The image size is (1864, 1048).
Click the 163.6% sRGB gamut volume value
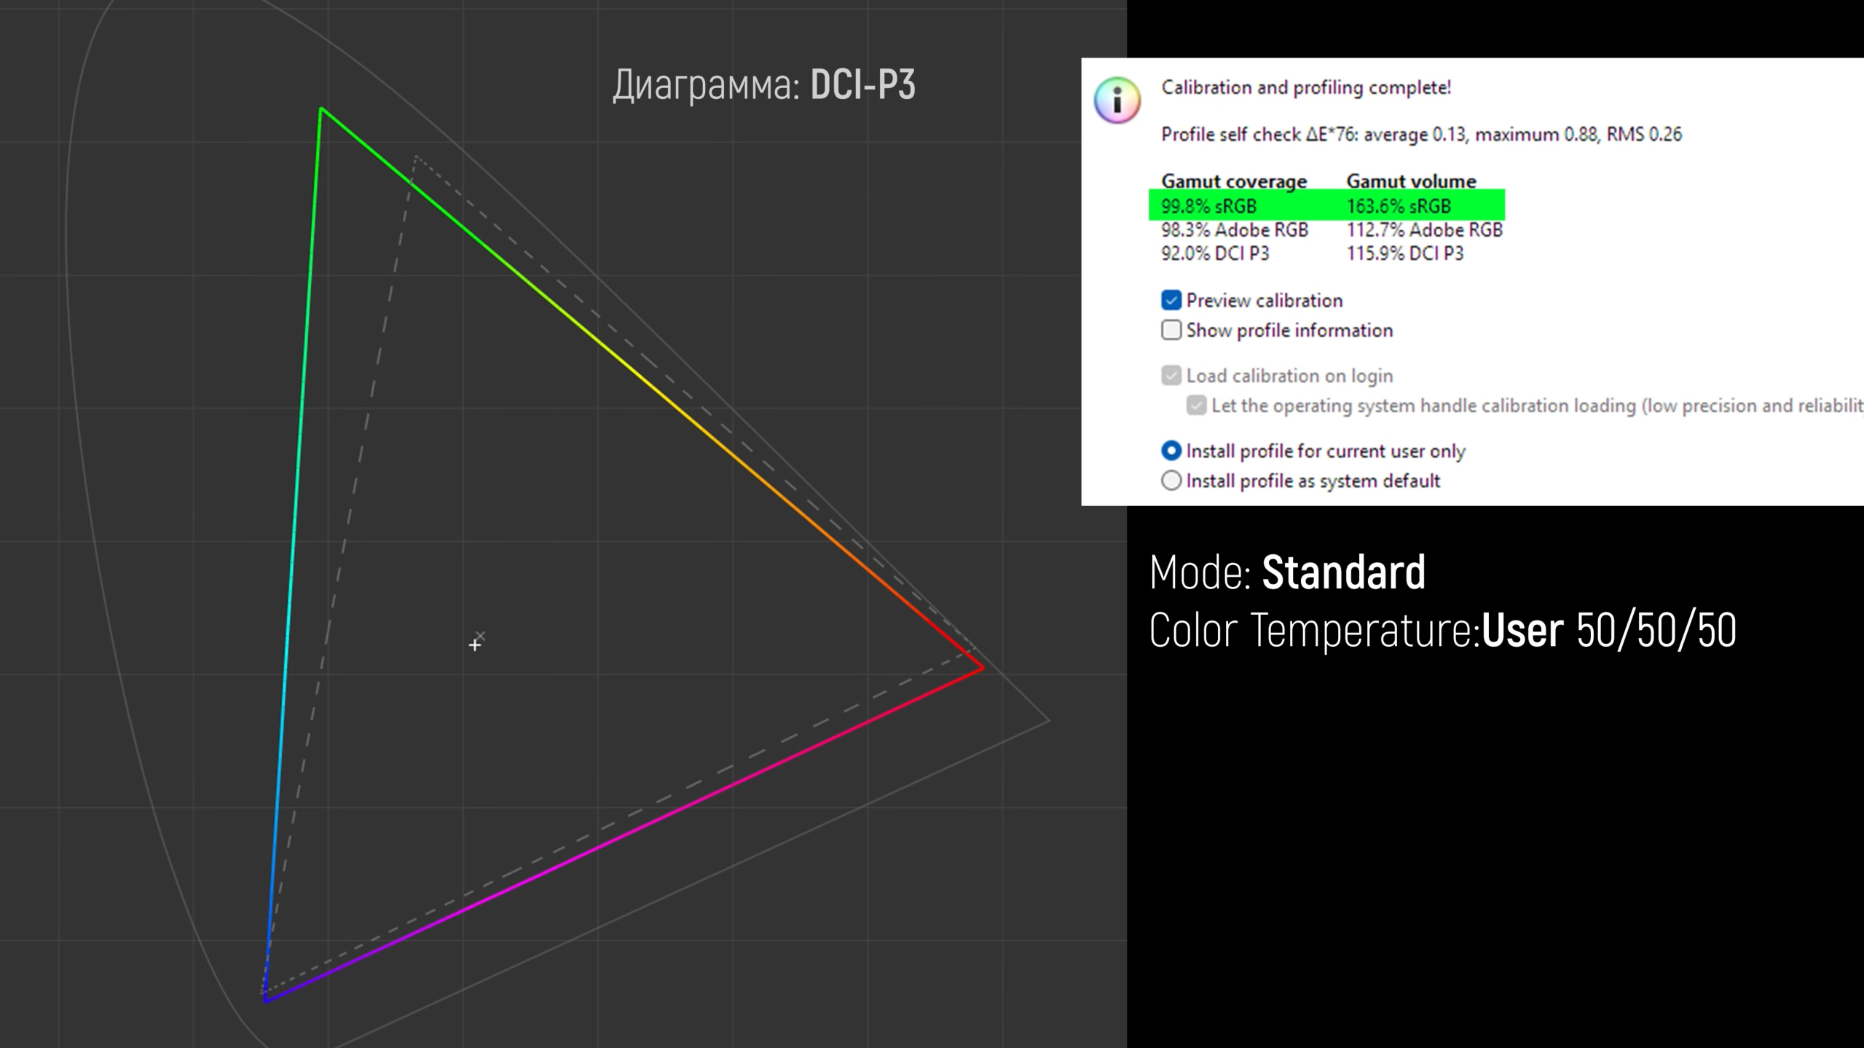tap(1398, 206)
